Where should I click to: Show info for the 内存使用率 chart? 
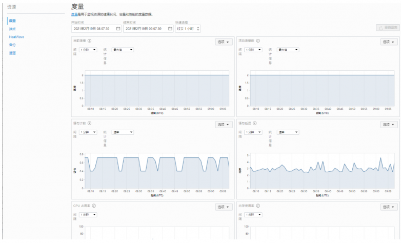coord(258,206)
